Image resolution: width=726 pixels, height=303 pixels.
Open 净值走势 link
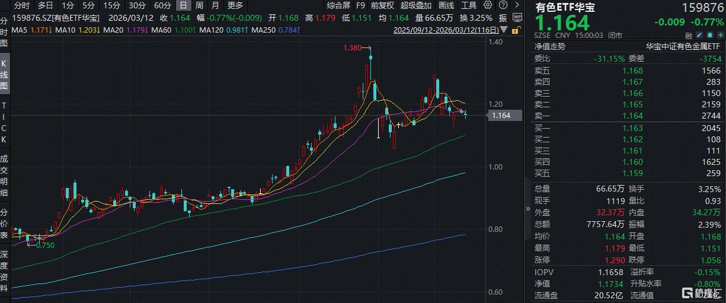click(550, 46)
